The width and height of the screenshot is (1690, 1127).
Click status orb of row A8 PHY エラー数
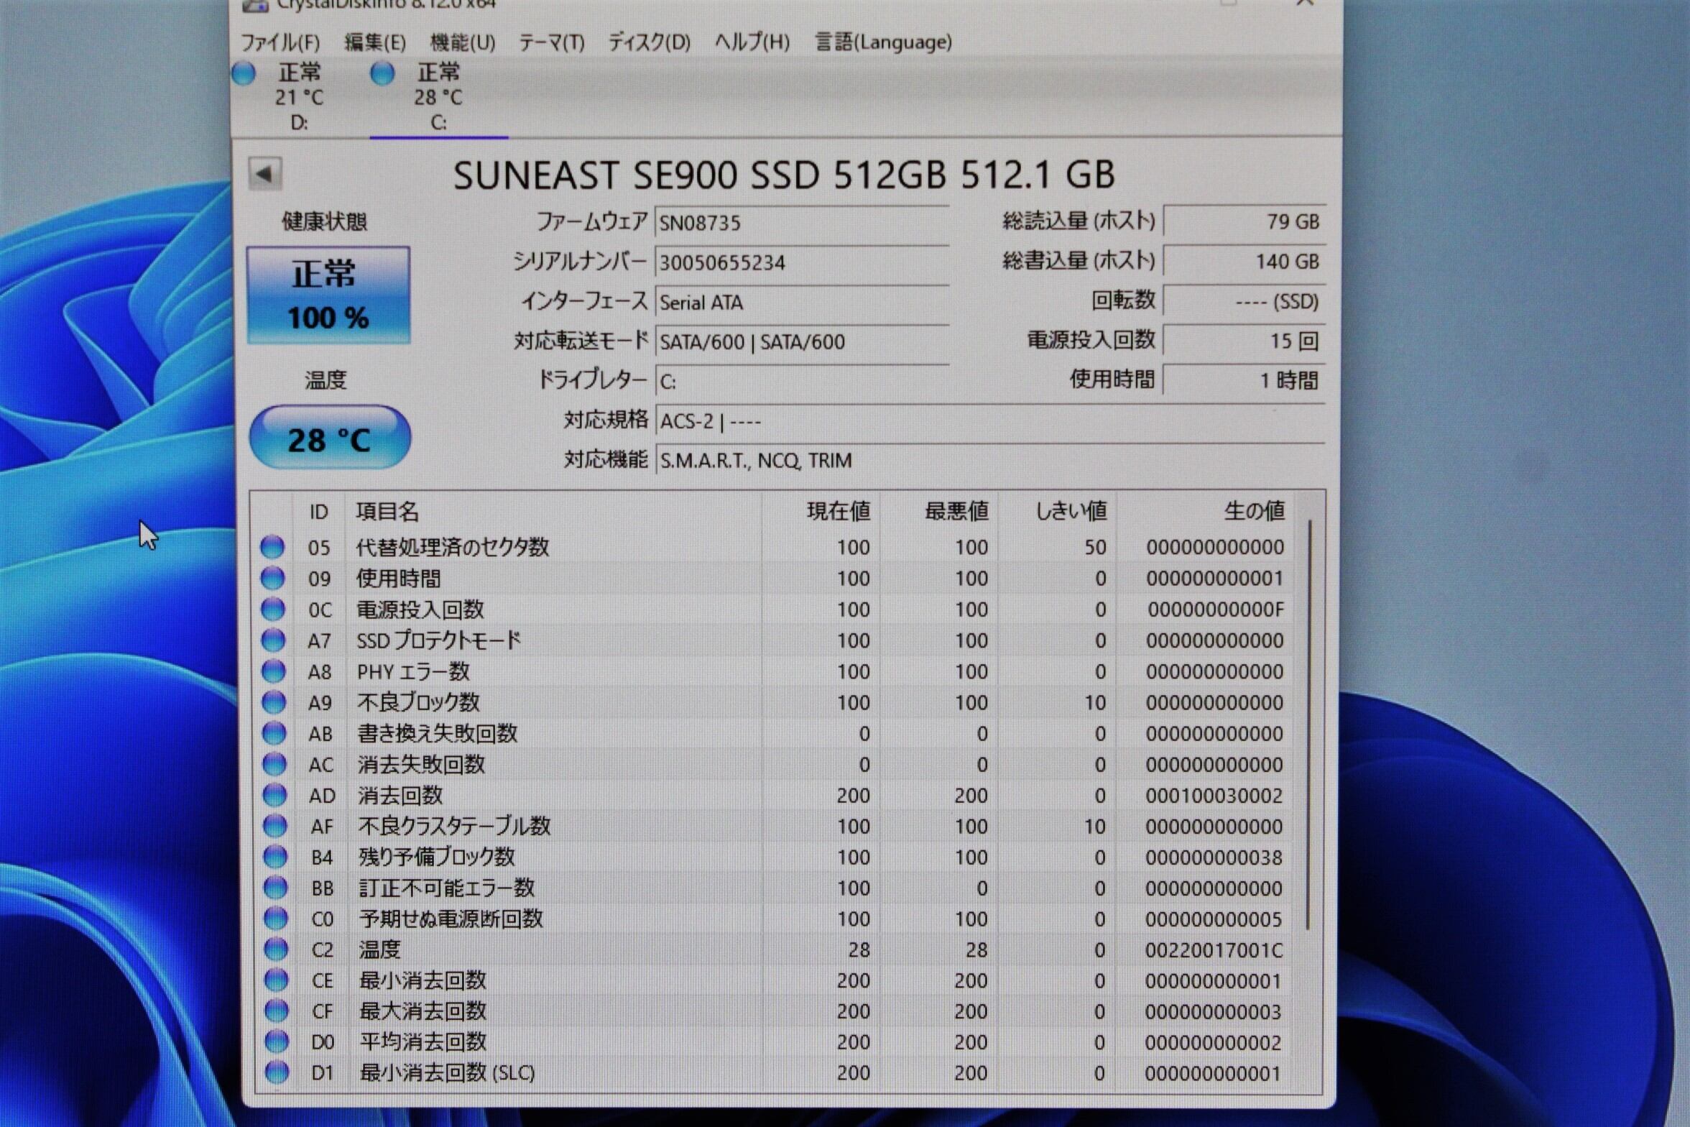point(273,671)
